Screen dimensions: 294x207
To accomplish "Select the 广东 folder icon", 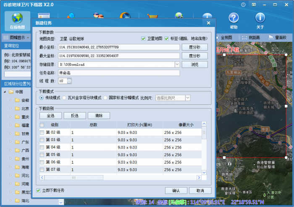I will [x=18, y=142].
